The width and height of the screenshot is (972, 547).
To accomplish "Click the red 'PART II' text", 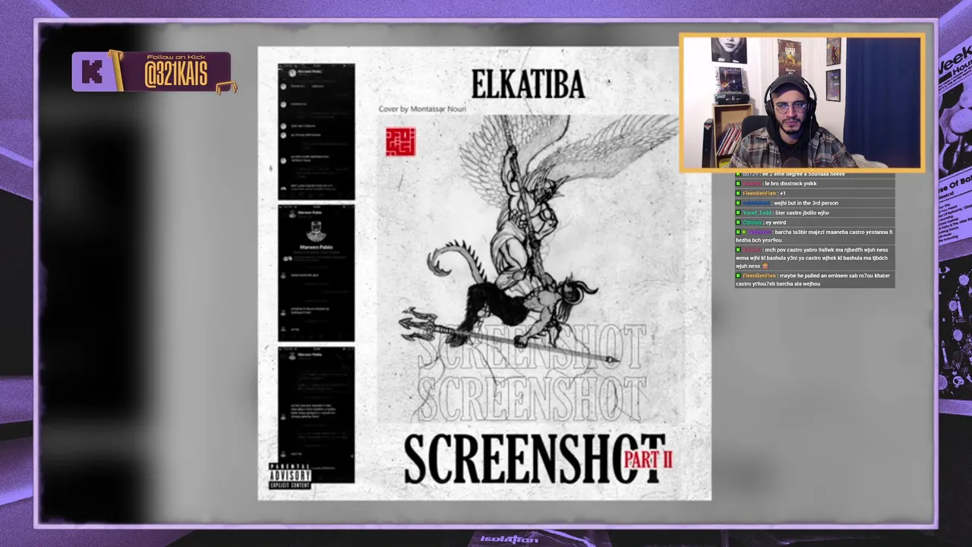I will pyautogui.click(x=648, y=458).
